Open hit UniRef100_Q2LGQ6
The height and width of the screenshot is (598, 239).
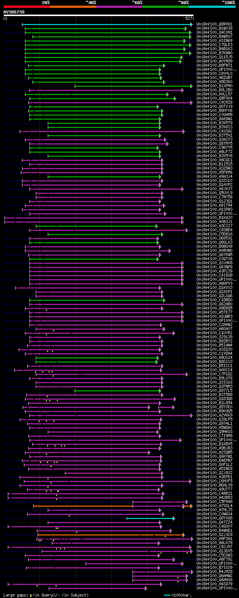pos(214,296)
